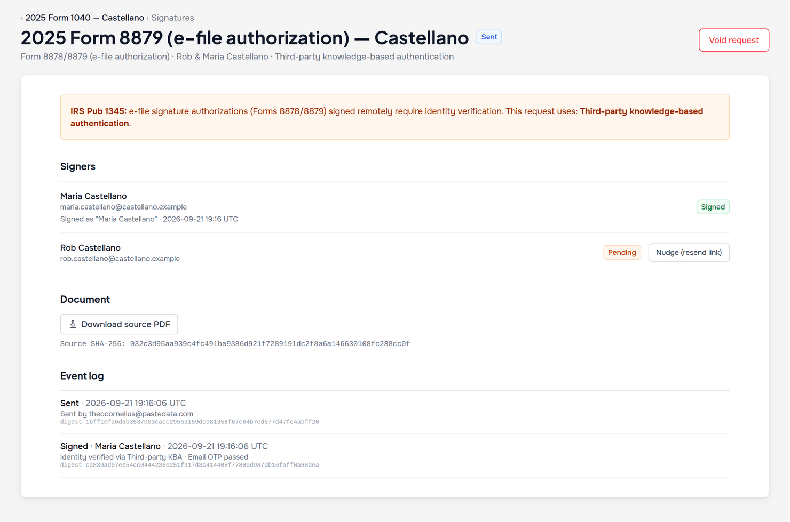Viewport: 790px width, 522px height.
Task: Click the green Signed badge for Maria
Action: (713, 207)
